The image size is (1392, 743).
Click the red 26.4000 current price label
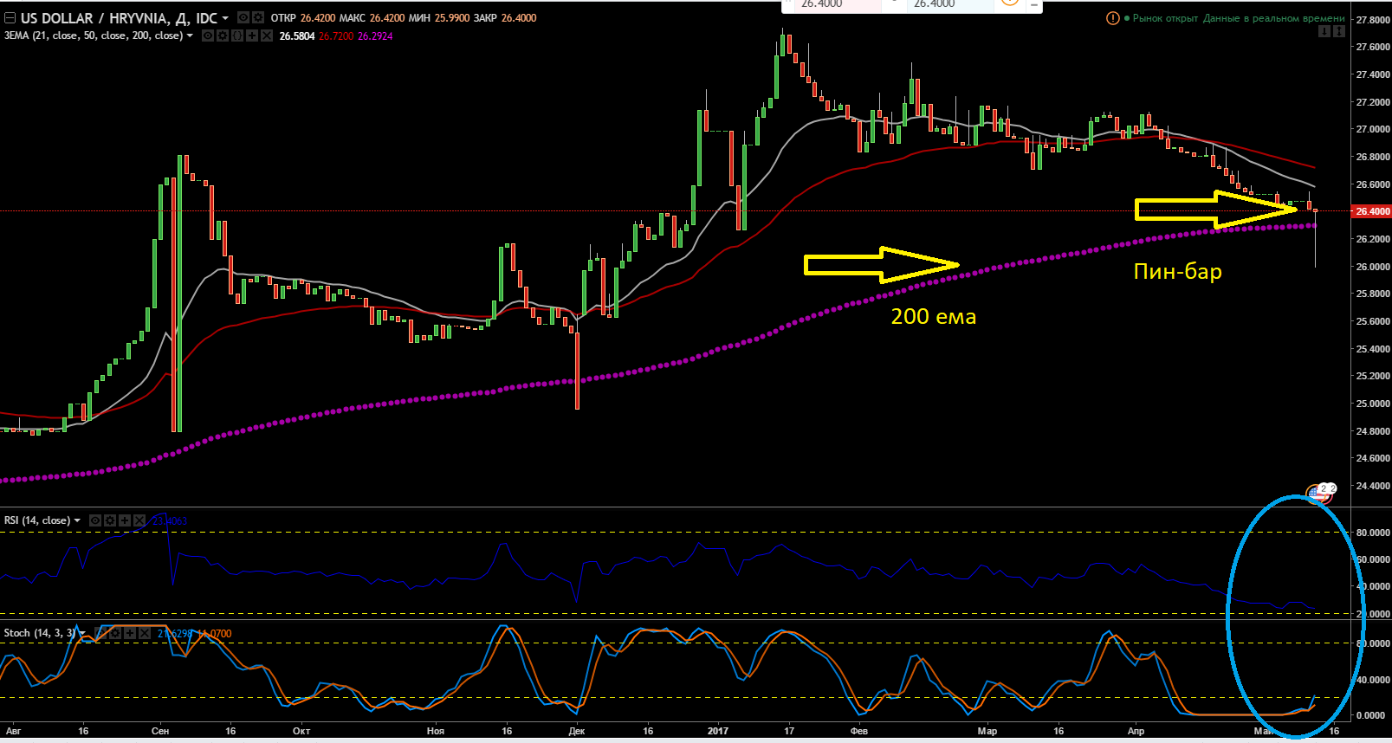(1373, 211)
